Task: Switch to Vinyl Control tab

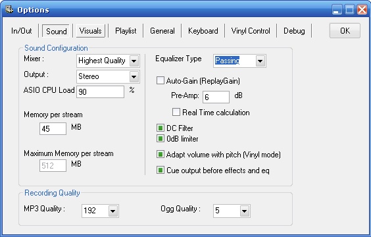Action: (251, 31)
